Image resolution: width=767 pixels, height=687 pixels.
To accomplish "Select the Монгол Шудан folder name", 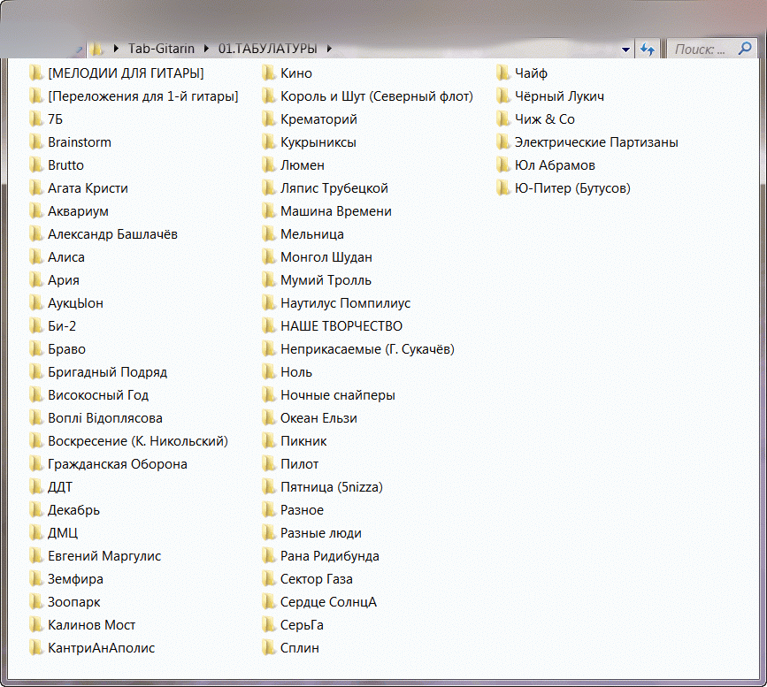I will (x=326, y=257).
